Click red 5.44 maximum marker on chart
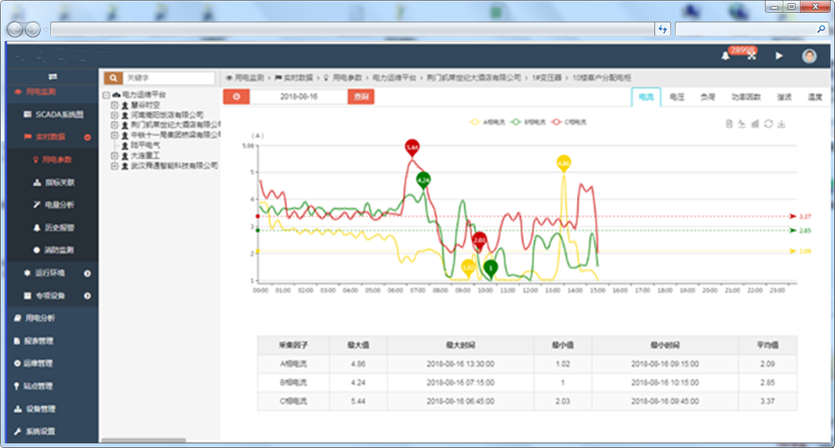Viewport: 835px width, 448px height. tap(412, 148)
